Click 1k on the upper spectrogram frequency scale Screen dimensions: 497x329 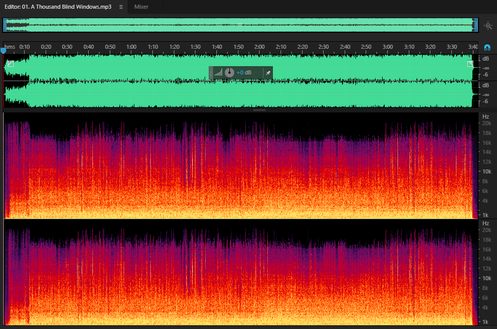(485, 215)
